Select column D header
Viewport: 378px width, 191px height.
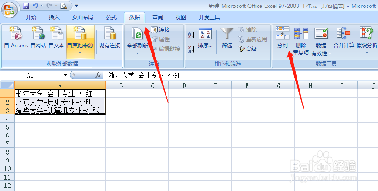point(184,85)
